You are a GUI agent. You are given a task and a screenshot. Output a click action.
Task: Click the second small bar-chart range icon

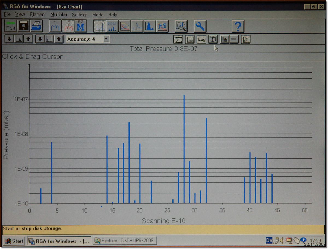[49, 39]
